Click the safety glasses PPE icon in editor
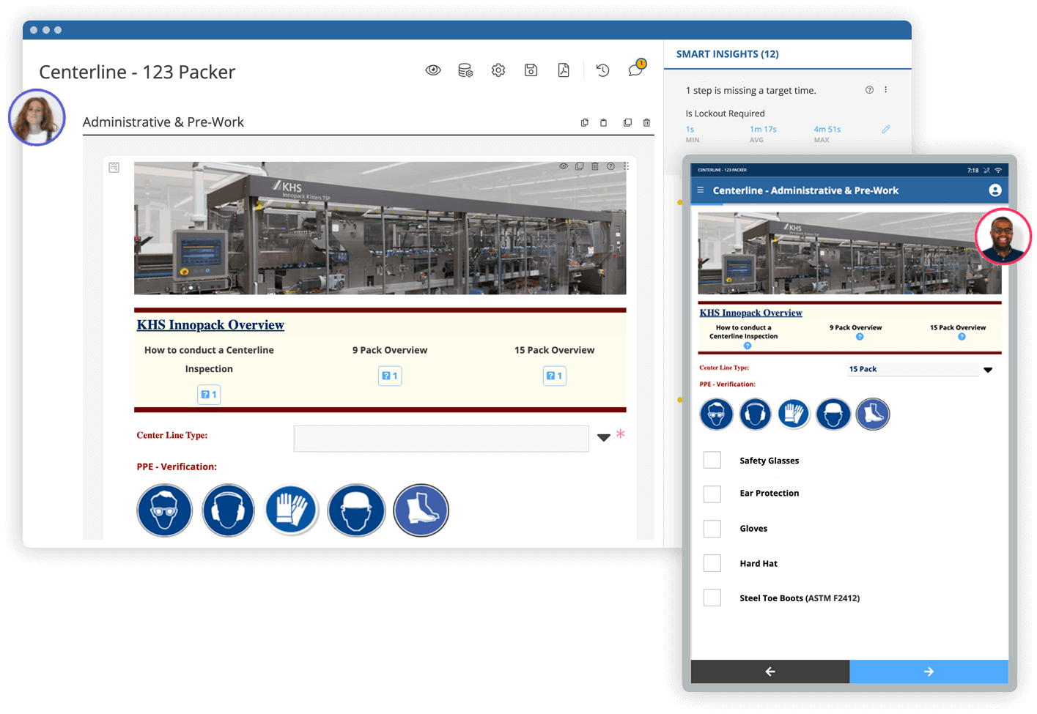This screenshot has width=1037, height=714. [x=165, y=510]
